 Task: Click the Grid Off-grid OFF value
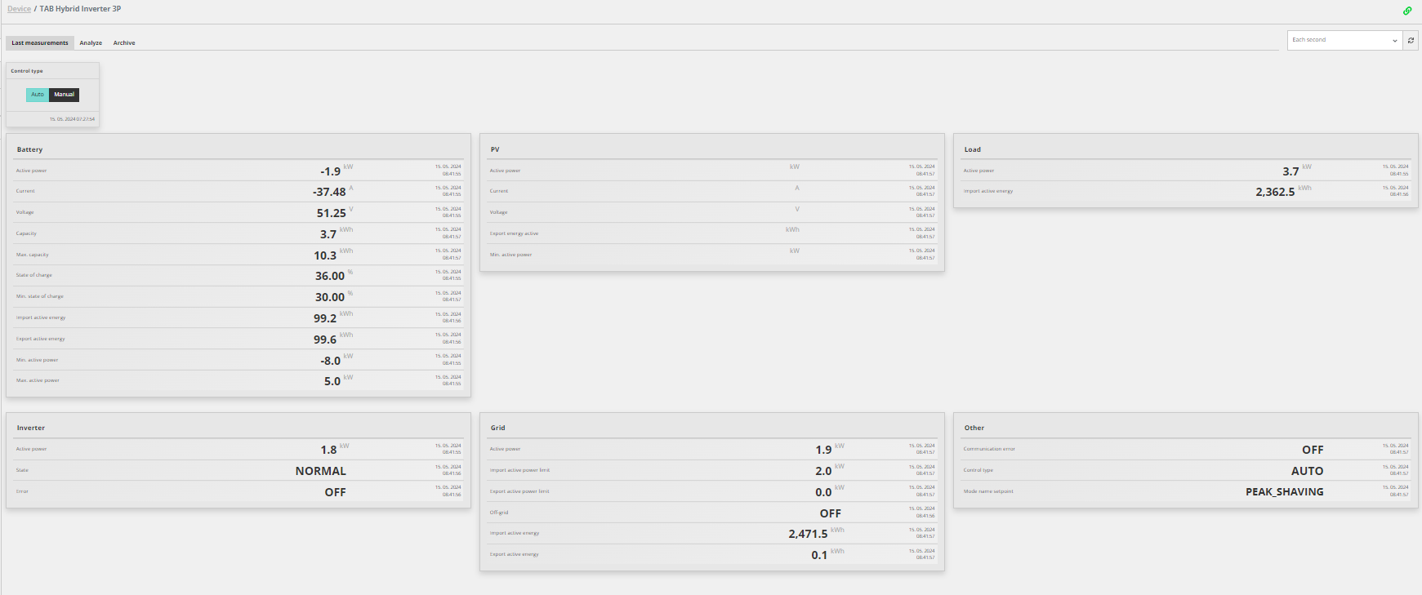click(x=830, y=513)
